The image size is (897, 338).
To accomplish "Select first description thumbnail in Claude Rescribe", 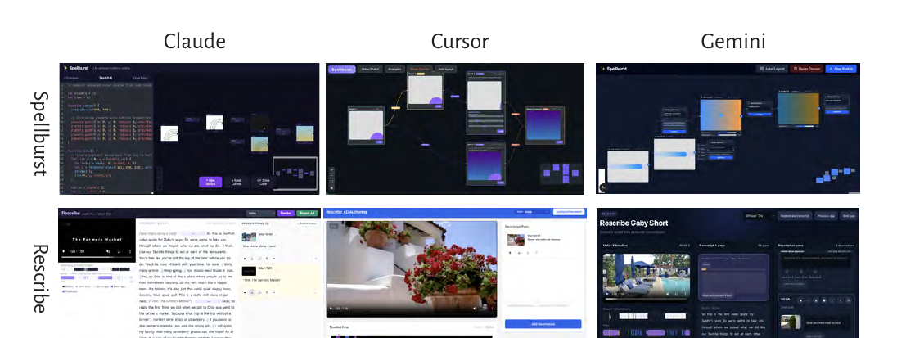I will coord(248,237).
